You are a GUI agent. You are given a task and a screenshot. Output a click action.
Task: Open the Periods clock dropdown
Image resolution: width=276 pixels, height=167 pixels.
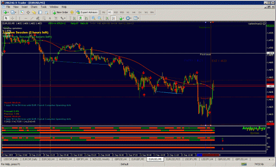129,18
